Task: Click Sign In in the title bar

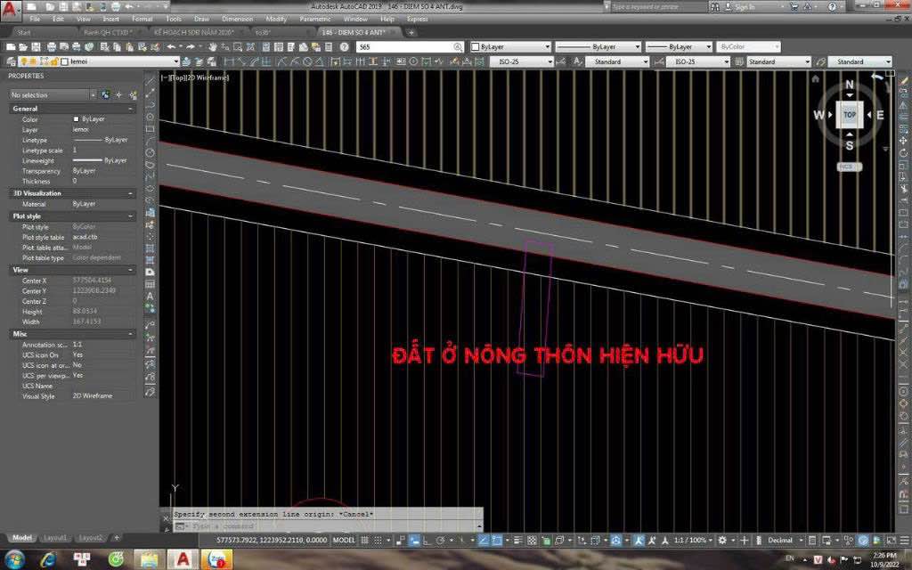Action: pyautogui.click(x=745, y=5)
